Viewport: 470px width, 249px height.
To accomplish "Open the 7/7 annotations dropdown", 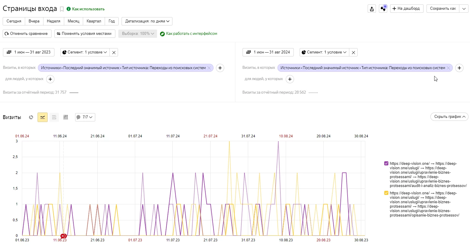I will coord(85,117).
